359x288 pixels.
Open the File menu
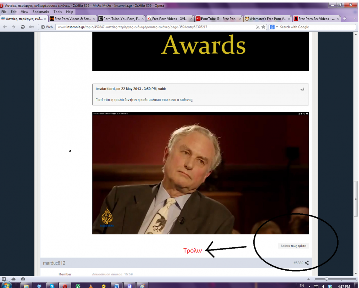[x=4, y=12]
